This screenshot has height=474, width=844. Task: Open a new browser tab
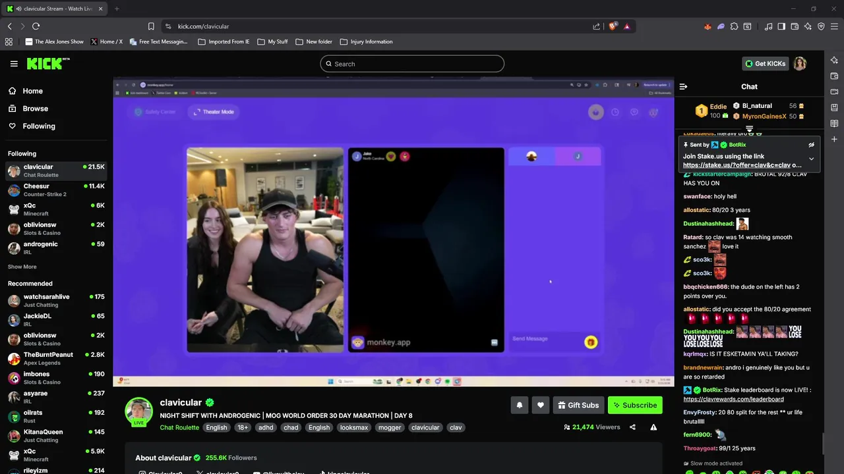coord(117,9)
